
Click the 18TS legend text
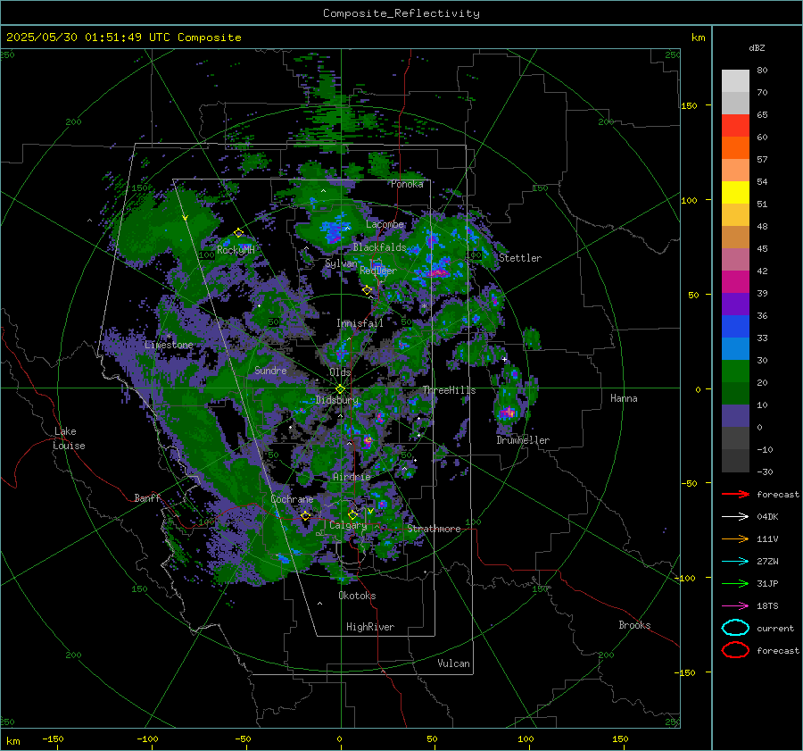[767, 606]
